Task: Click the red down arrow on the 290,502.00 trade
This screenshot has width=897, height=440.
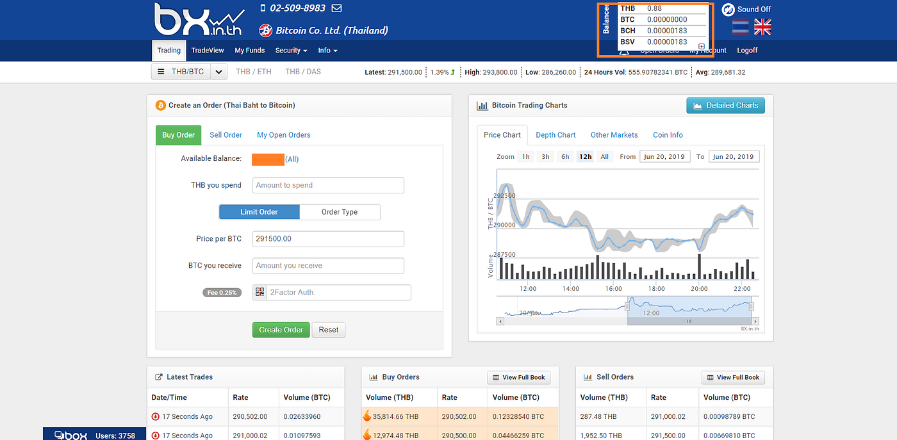Action: click(x=155, y=416)
